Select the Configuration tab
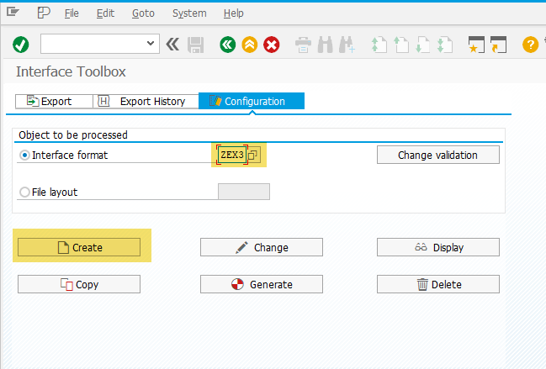Image resolution: width=546 pixels, height=369 pixels. 252,101
